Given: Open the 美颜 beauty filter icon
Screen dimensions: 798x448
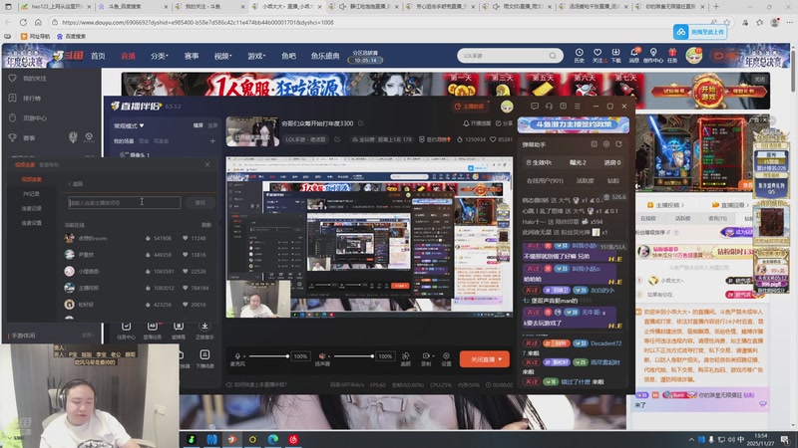Looking at the screenshot, I should click(406, 356).
